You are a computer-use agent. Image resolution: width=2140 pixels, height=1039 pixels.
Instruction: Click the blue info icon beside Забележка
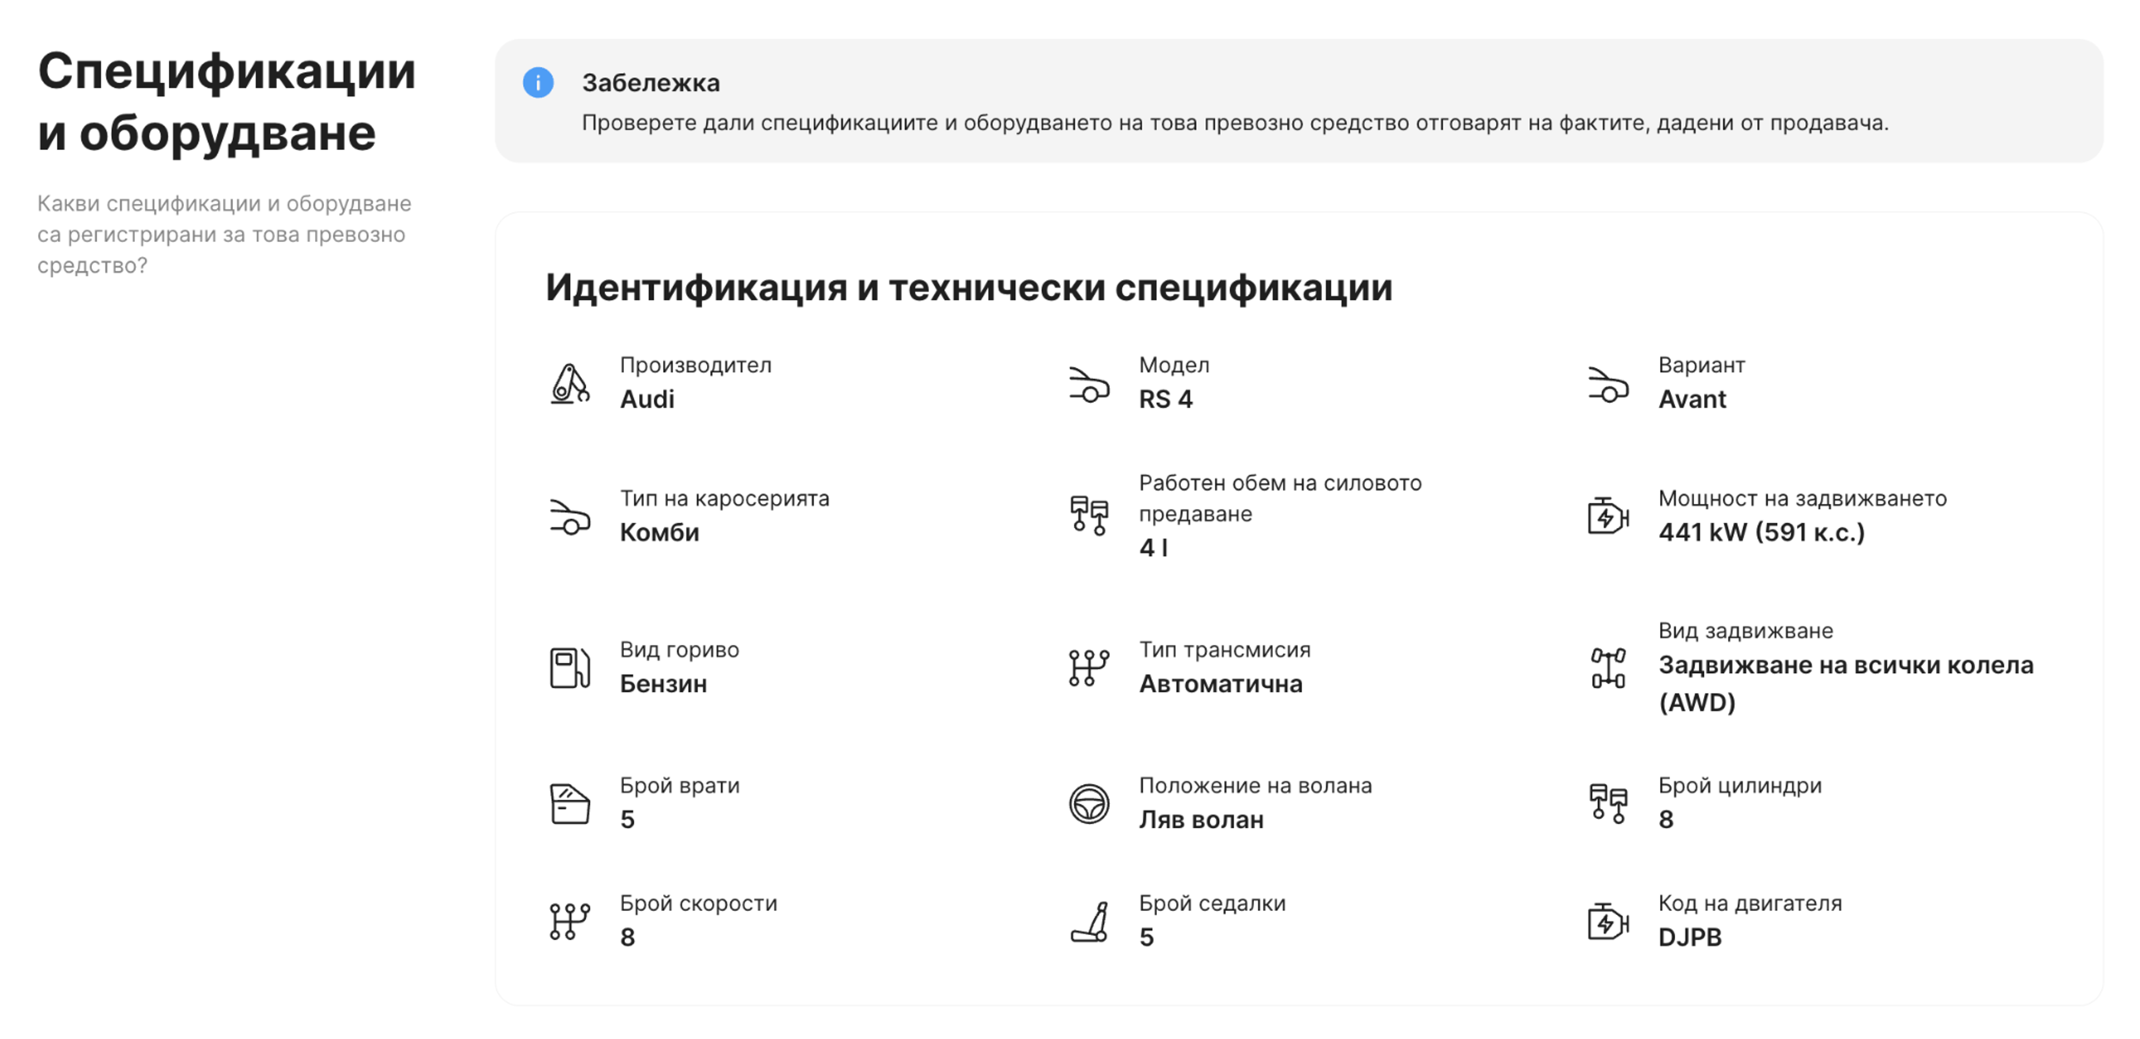pyautogui.click(x=537, y=82)
